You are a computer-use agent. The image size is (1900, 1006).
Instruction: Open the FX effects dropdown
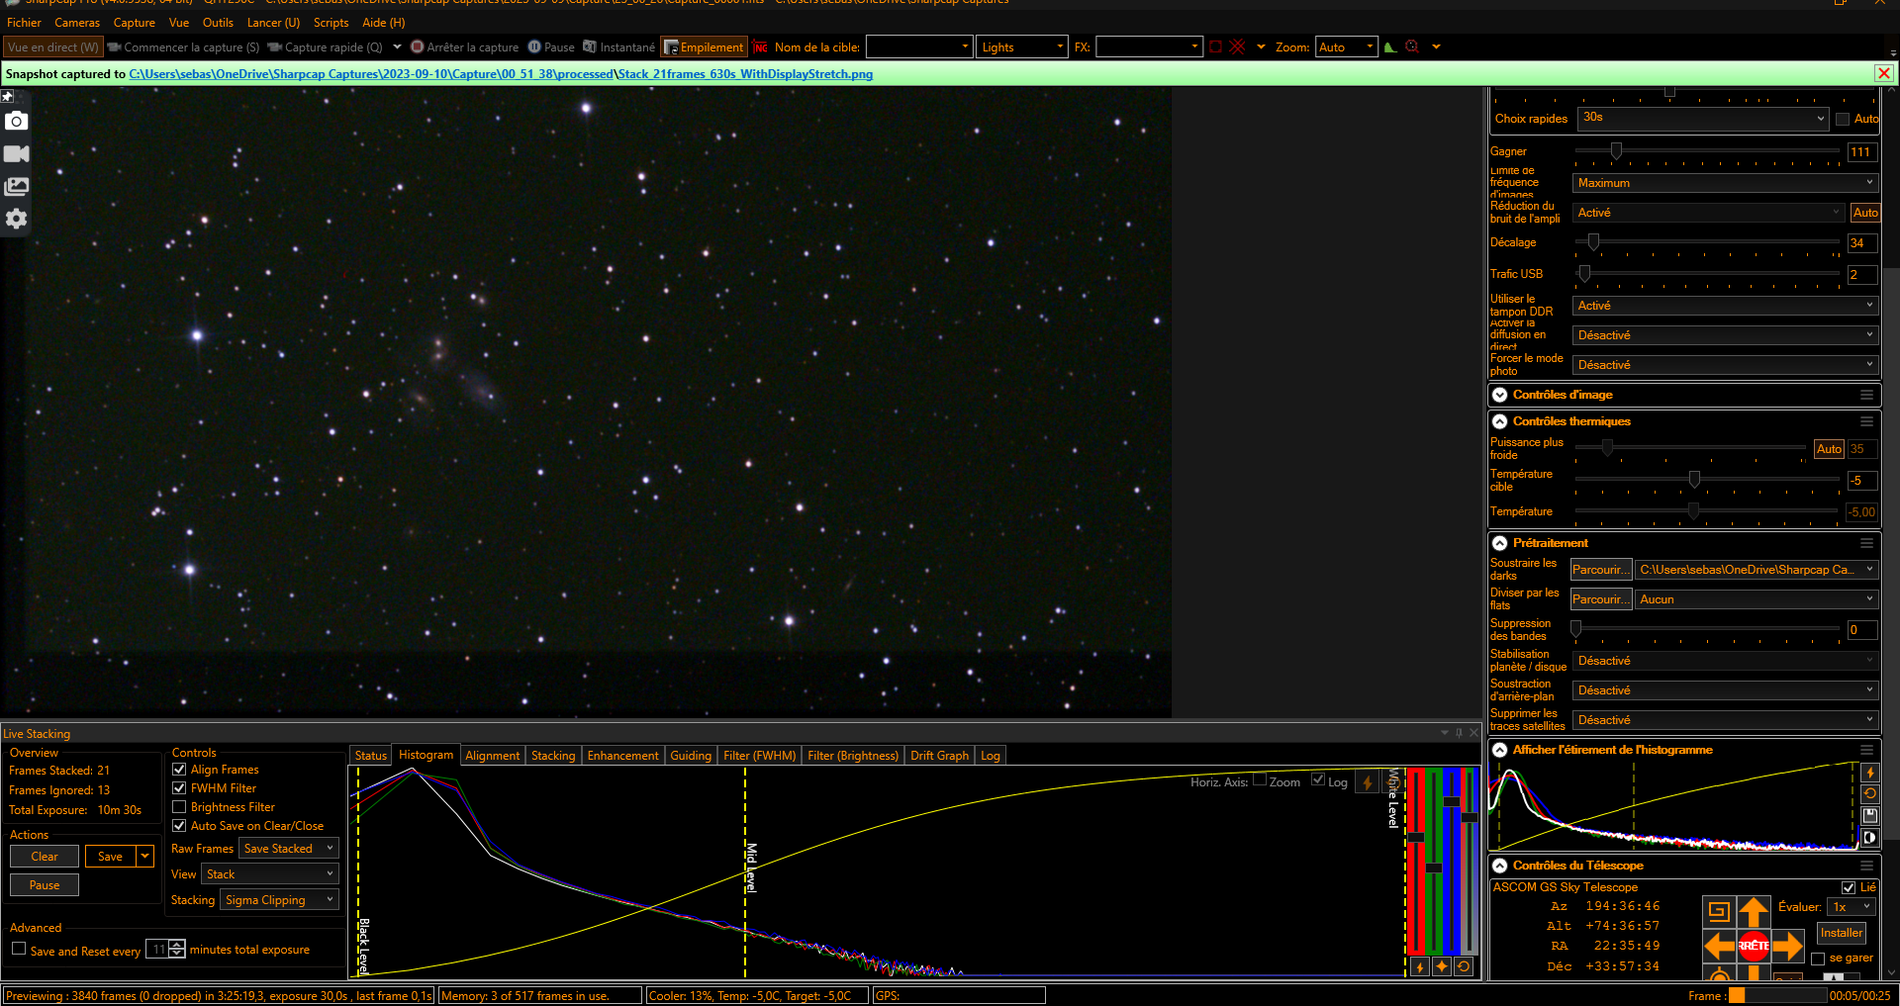1149,46
